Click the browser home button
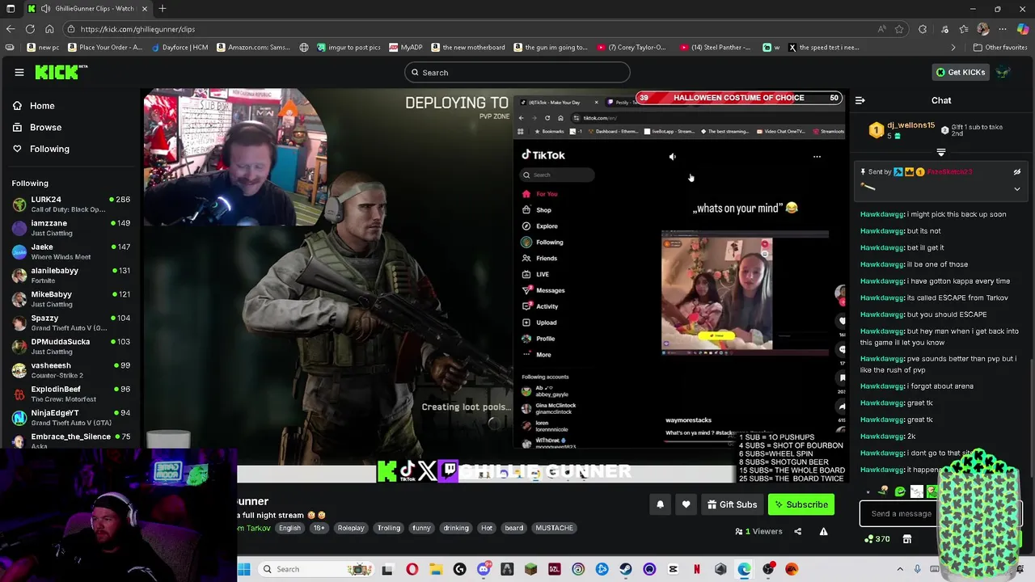The image size is (1035, 582). coord(49,29)
